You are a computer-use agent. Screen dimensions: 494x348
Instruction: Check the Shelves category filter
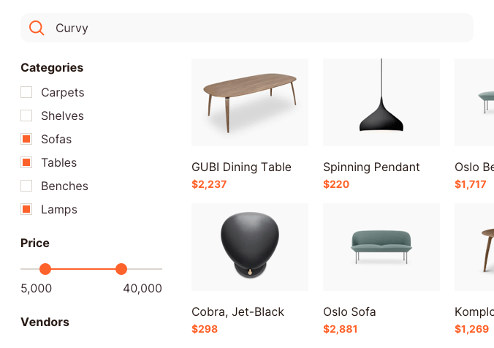tap(26, 116)
